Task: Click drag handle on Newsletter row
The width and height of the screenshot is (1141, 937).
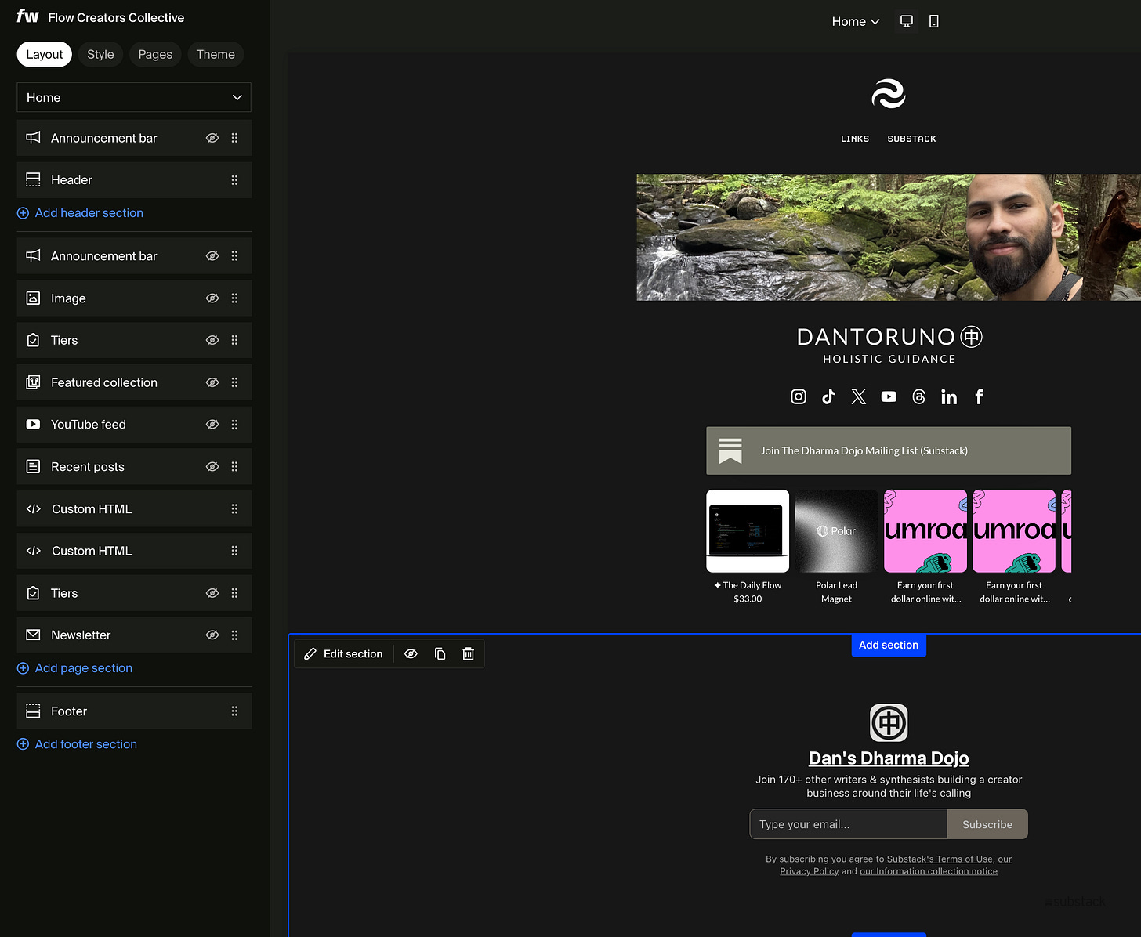Action: [x=234, y=635]
